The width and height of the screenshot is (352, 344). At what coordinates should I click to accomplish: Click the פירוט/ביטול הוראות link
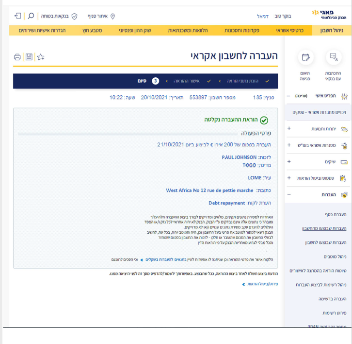[x=262, y=284]
